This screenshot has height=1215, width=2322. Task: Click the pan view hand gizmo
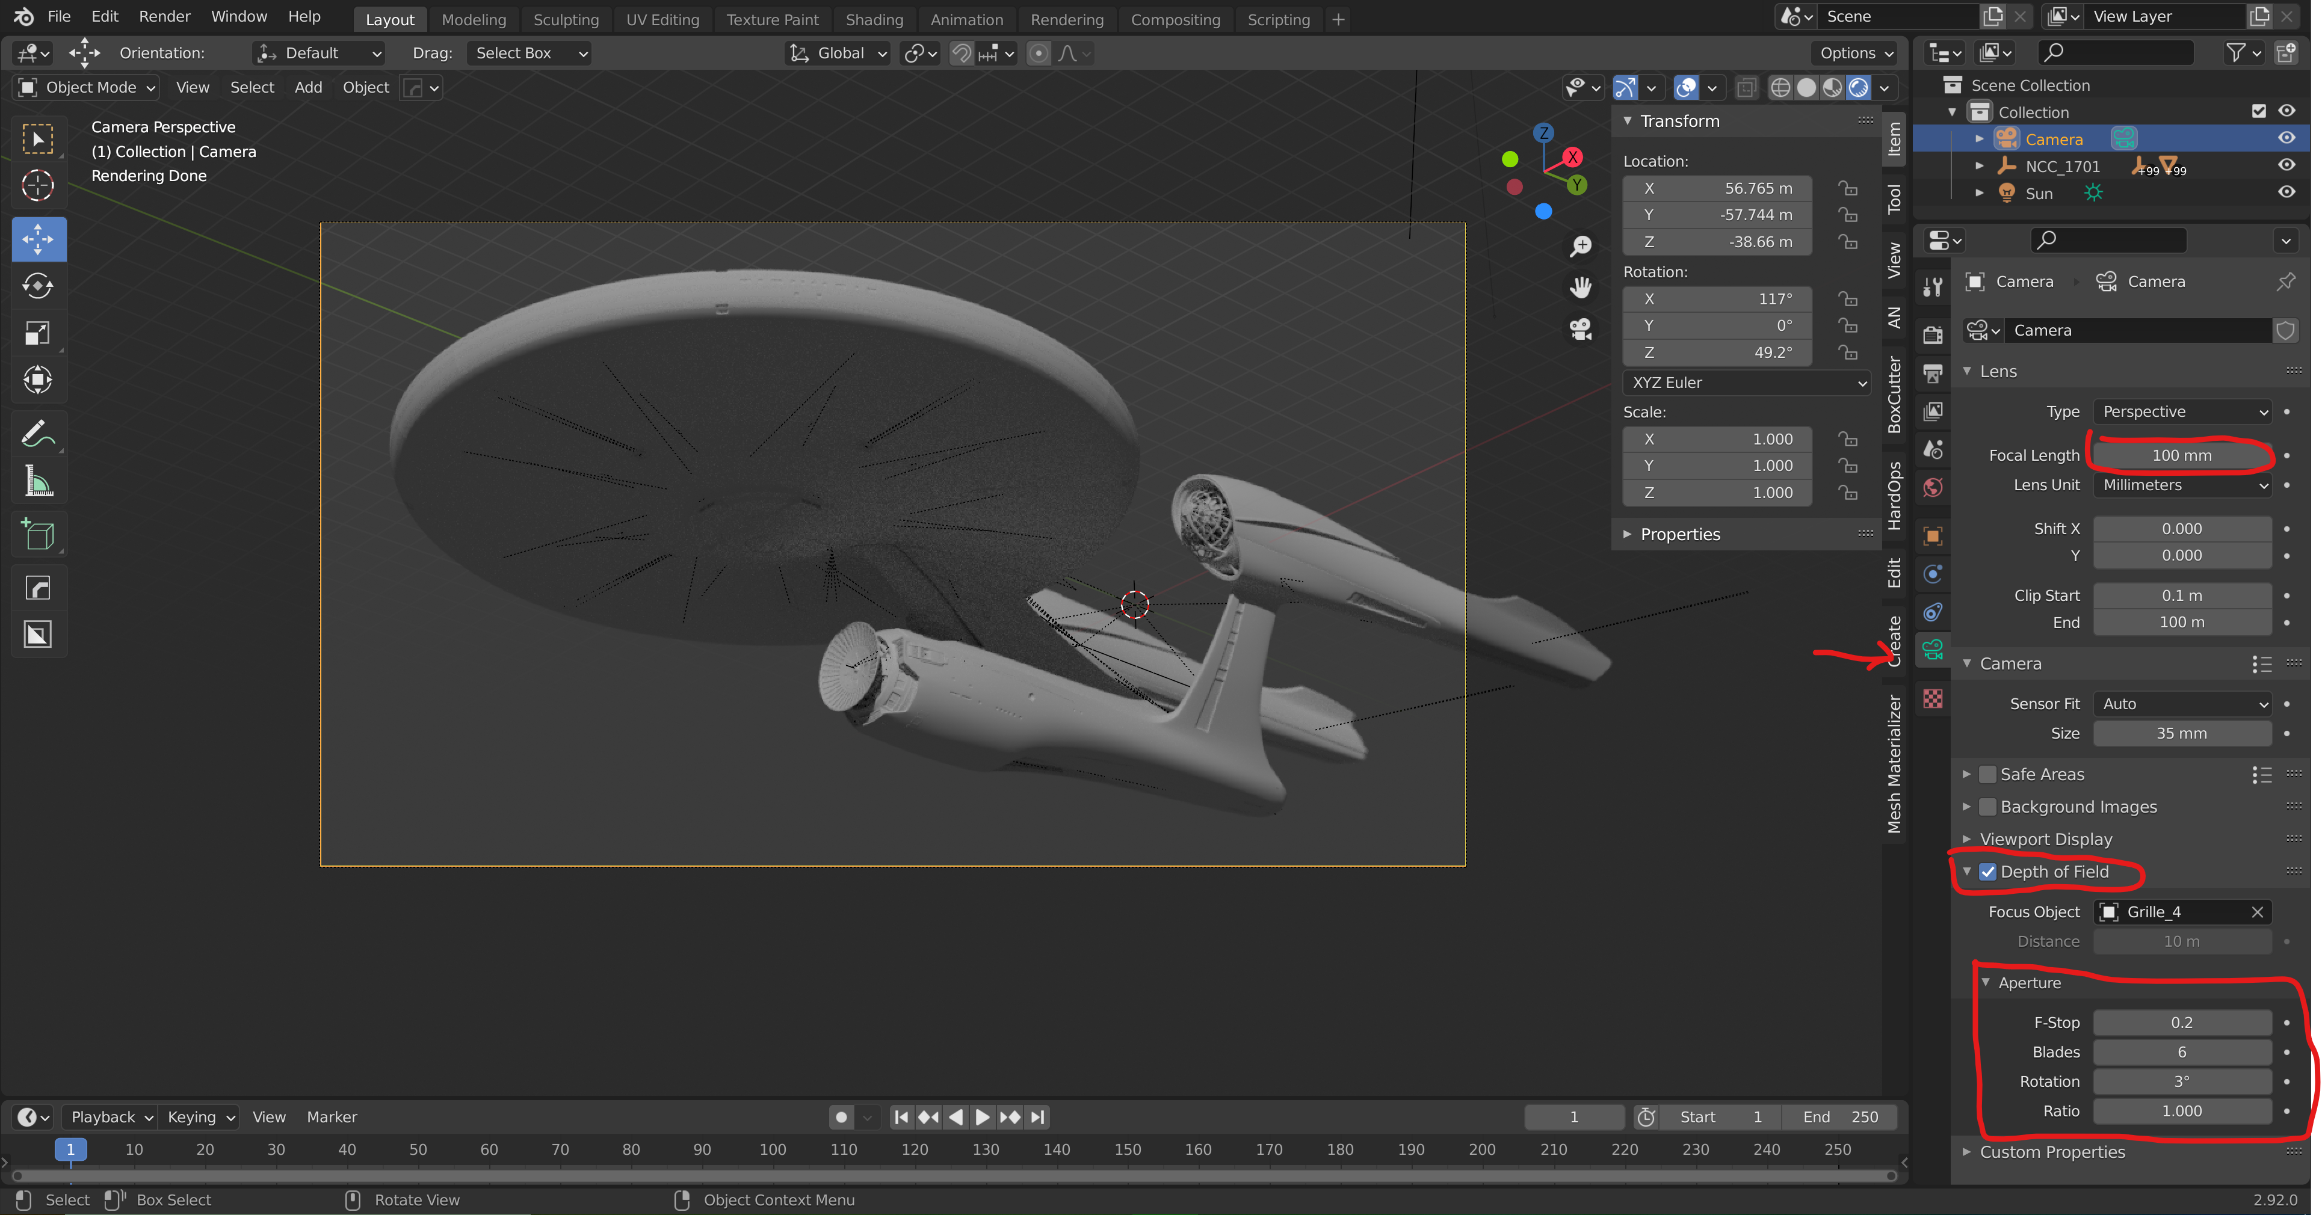tap(1580, 288)
